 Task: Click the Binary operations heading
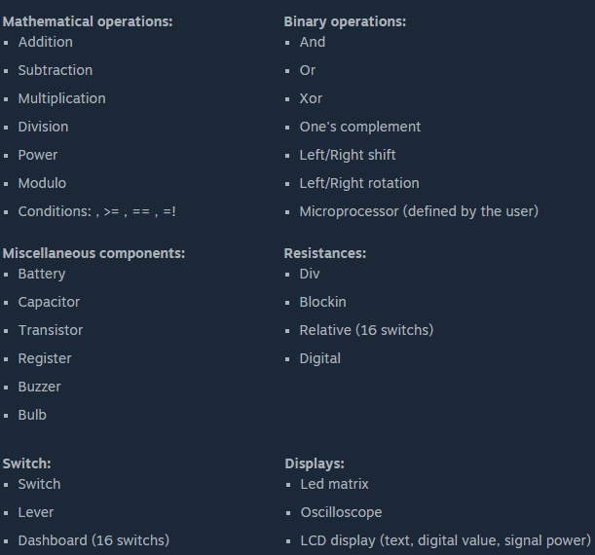(345, 21)
